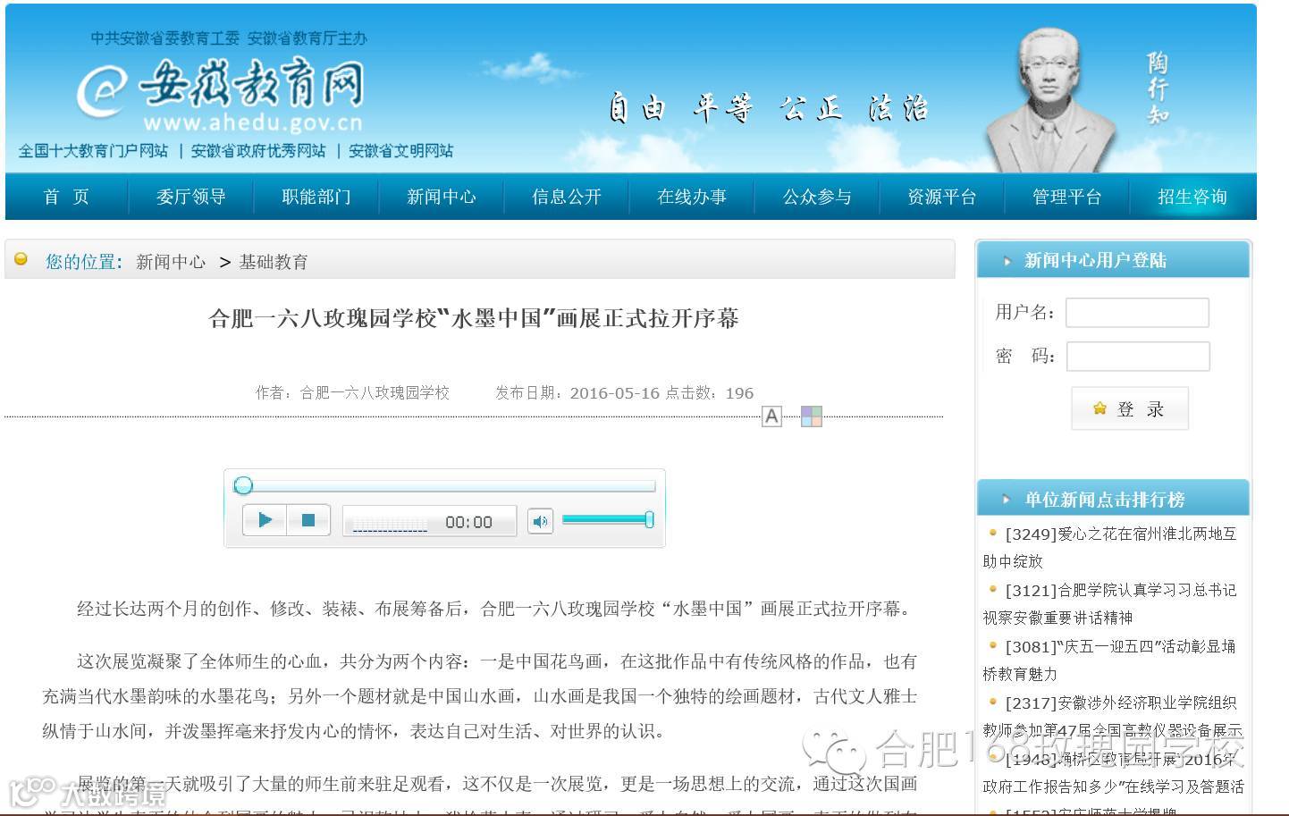Focus the 用户名 input field

point(1137,313)
